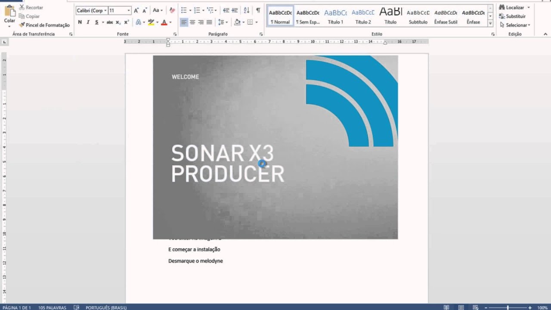
Task: Apply subscript formatting
Action: coord(118,22)
